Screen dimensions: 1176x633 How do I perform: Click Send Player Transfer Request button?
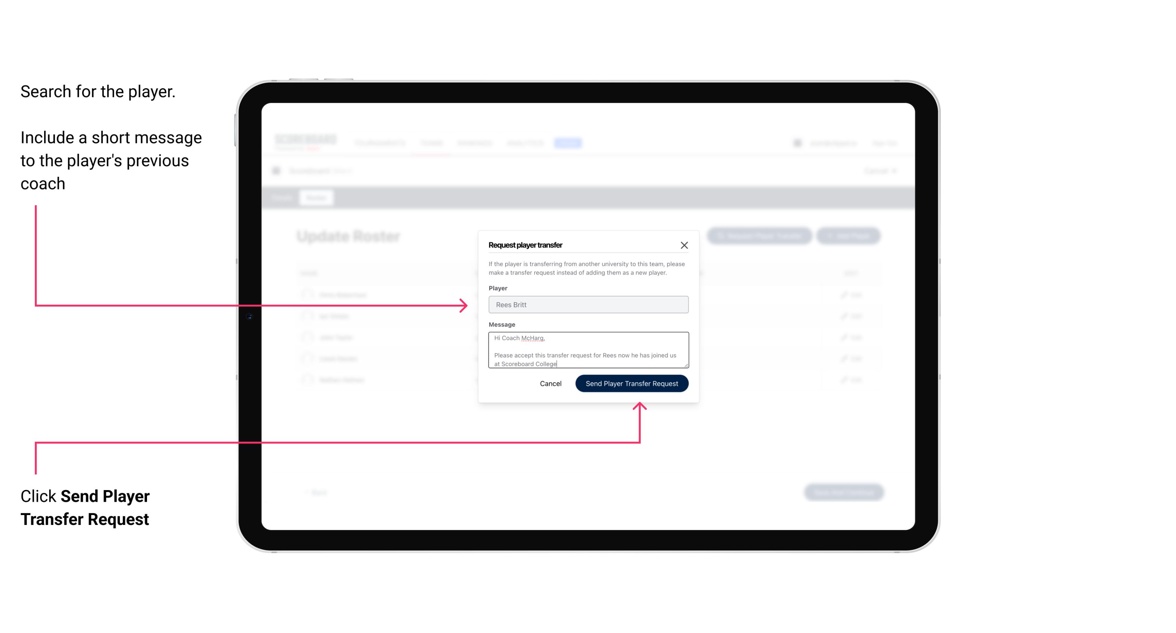point(631,383)
